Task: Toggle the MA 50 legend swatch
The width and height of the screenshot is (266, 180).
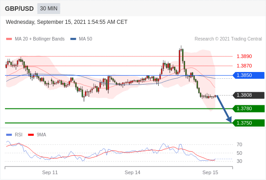Action: point(73,39)
